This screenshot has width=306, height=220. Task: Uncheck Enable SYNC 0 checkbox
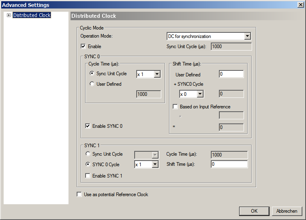click(x=88, y=126)
